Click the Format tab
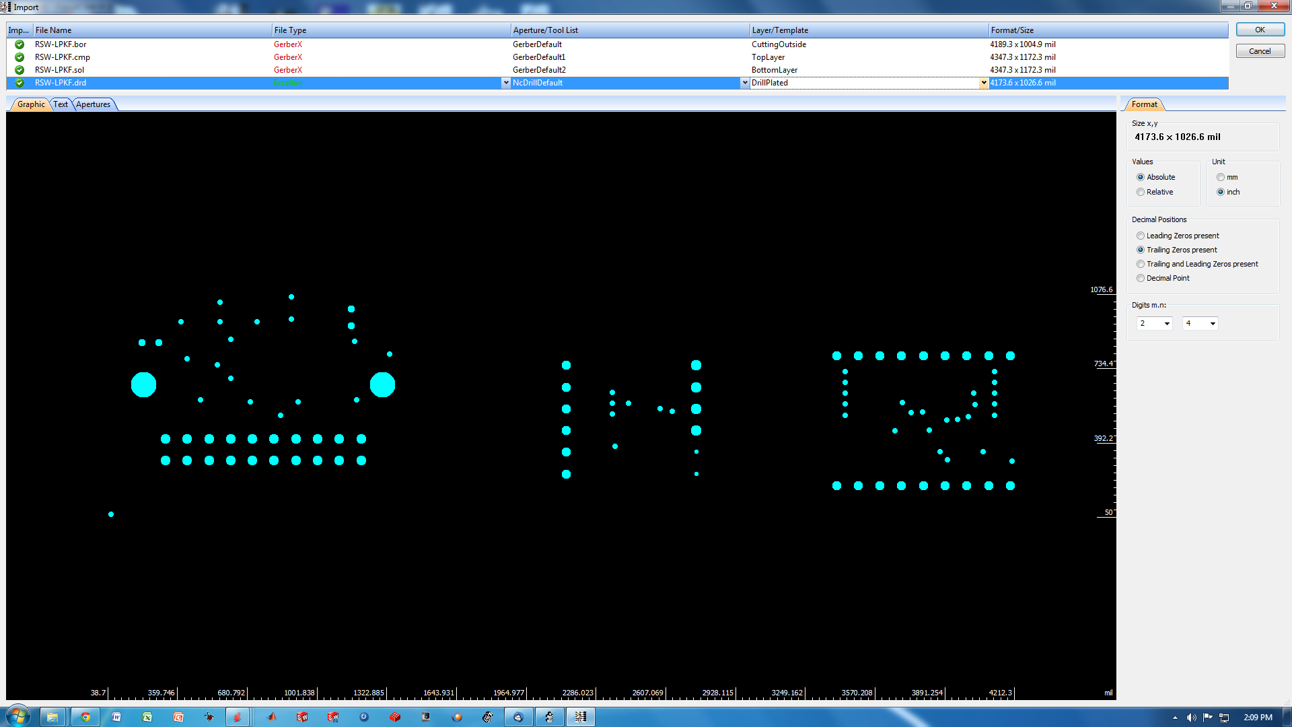Viewport: 1292px width, 727px height. tap(1144, 104)
